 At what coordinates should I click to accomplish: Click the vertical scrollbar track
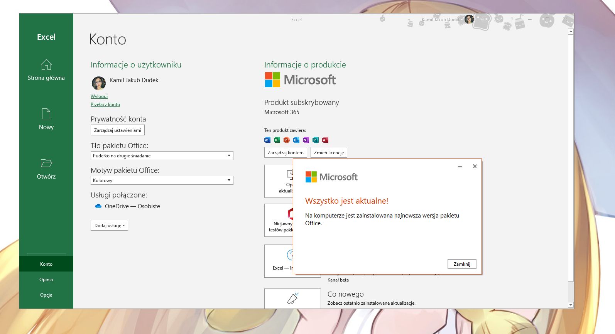point(571,168)
